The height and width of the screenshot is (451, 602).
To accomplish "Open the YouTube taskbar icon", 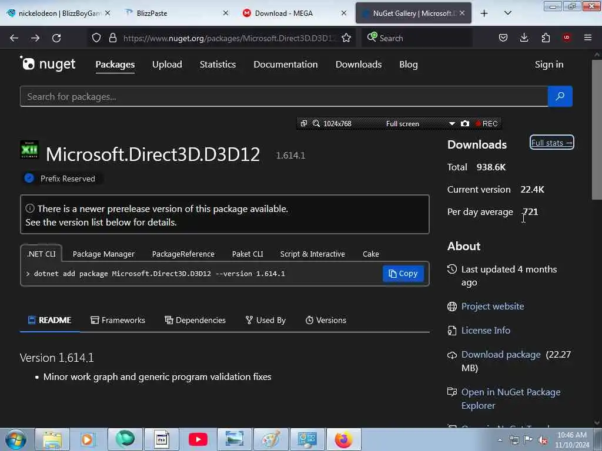I will click(x=198, y=439).
